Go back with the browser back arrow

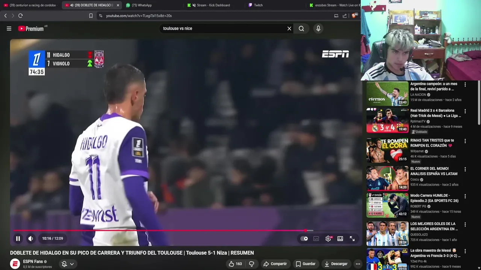(x=5, y=16)
